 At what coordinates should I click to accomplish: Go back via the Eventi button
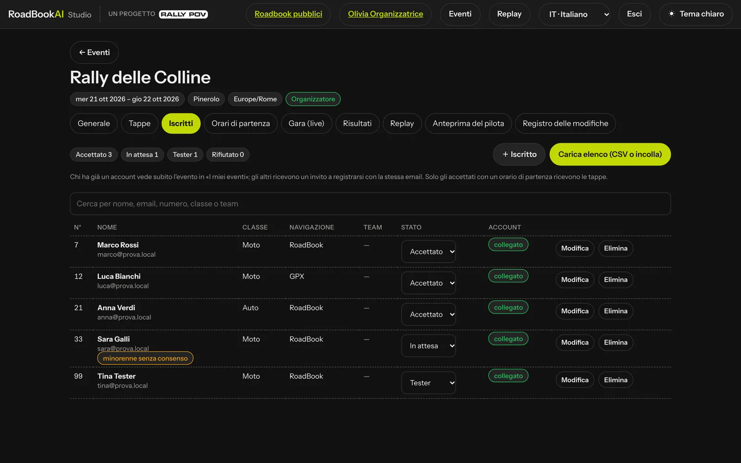(x=94, y=52)
